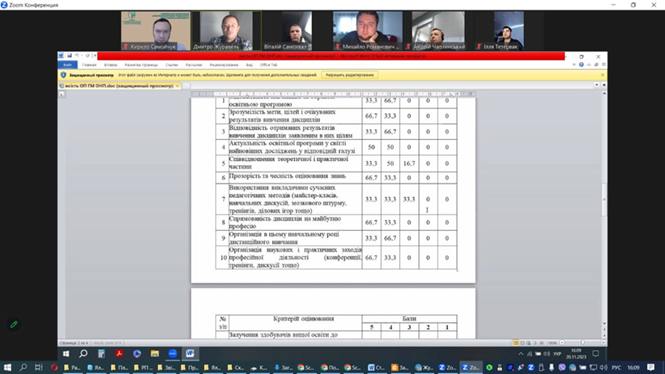Image resolution: width=665 pixels, height=374 pixels.
Task: Click Task View icon on local taskbar
Action: coord(39,367)
